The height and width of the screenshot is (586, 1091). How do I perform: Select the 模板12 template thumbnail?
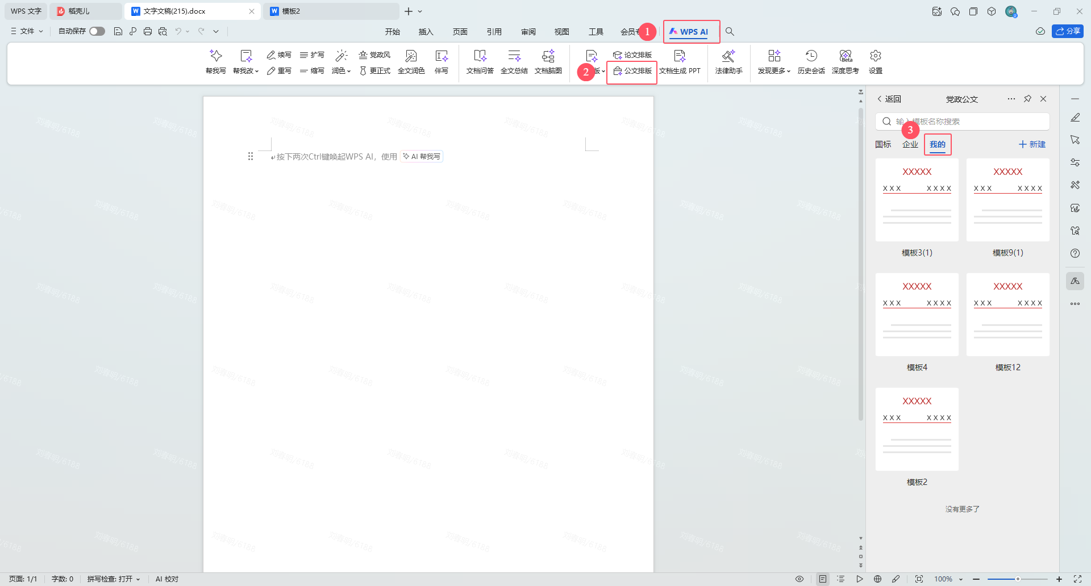point(1007,315)
